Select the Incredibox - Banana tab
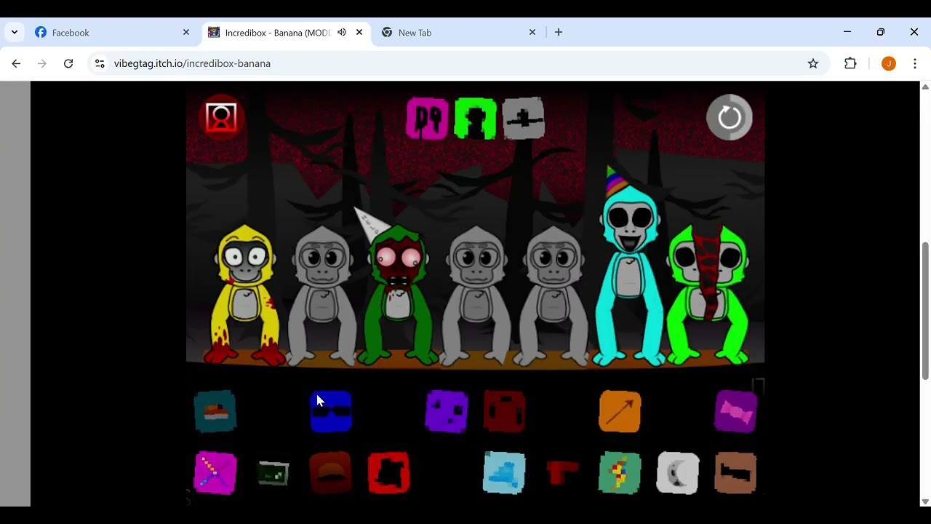The width and height of the screenshot is (931, 524). click(277, 33)
